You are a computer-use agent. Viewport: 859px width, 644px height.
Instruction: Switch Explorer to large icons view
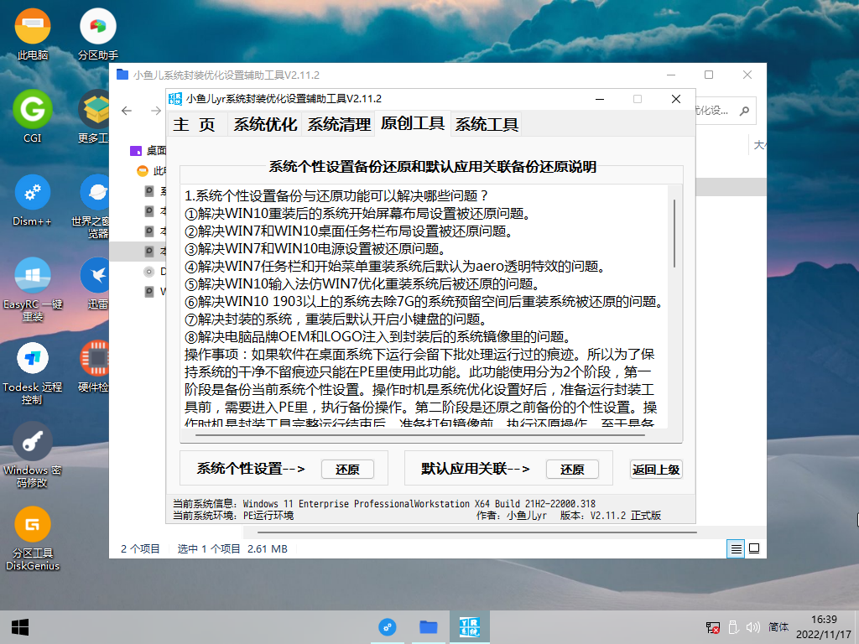[754, 548]
